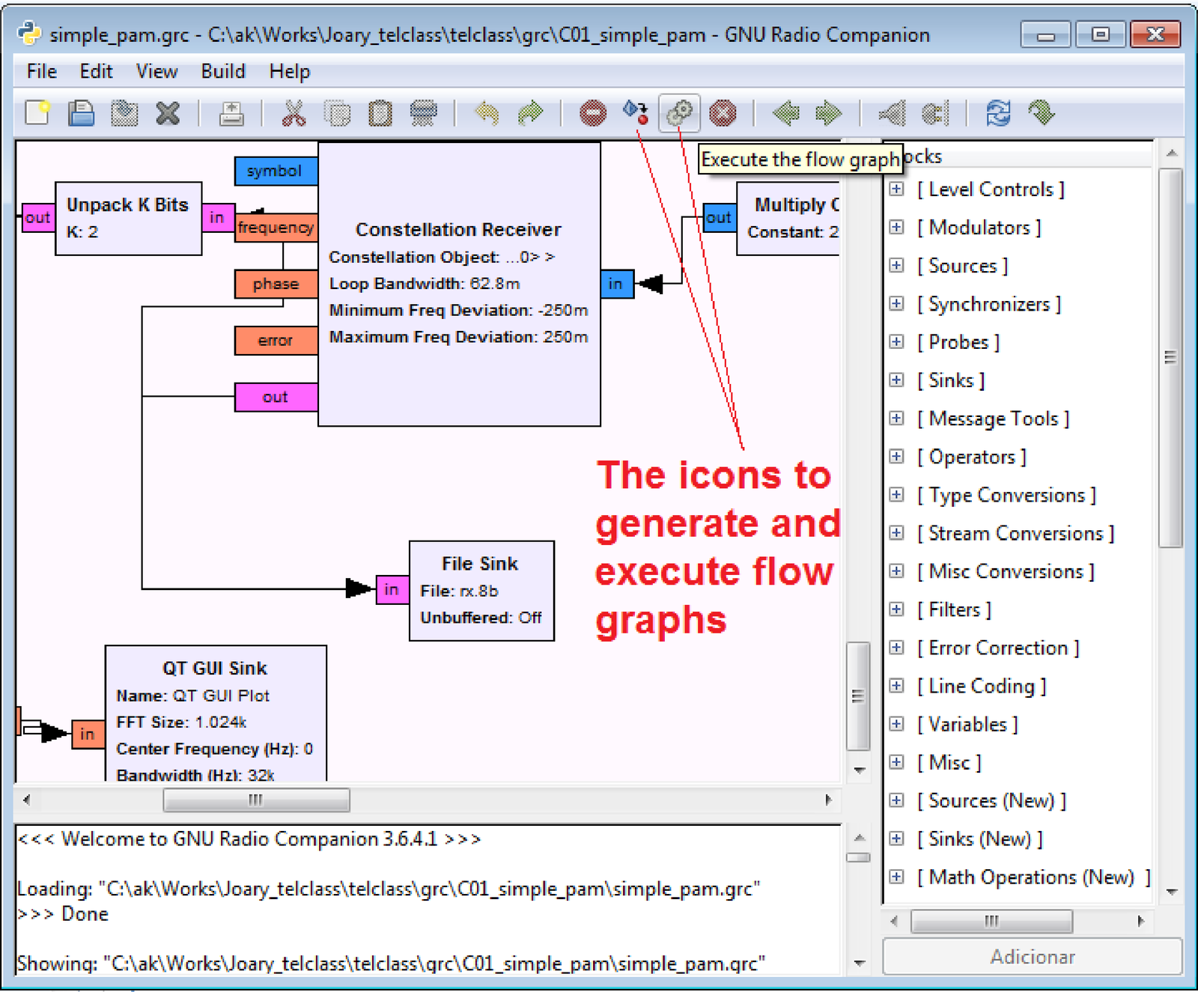The height and width of the screenshot is (992, 1198).
Task: Click the Reload blocks icon
Action: pyautogui.click(x=998, y=114)
